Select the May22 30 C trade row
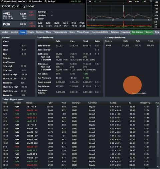Screen dimensions: 160x169 [x=79, y=143]
